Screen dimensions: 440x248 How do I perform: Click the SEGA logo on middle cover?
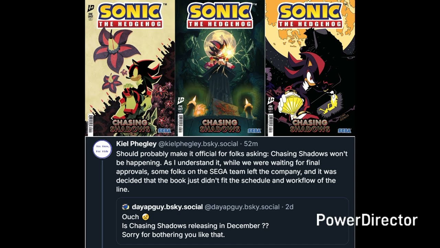254,131
